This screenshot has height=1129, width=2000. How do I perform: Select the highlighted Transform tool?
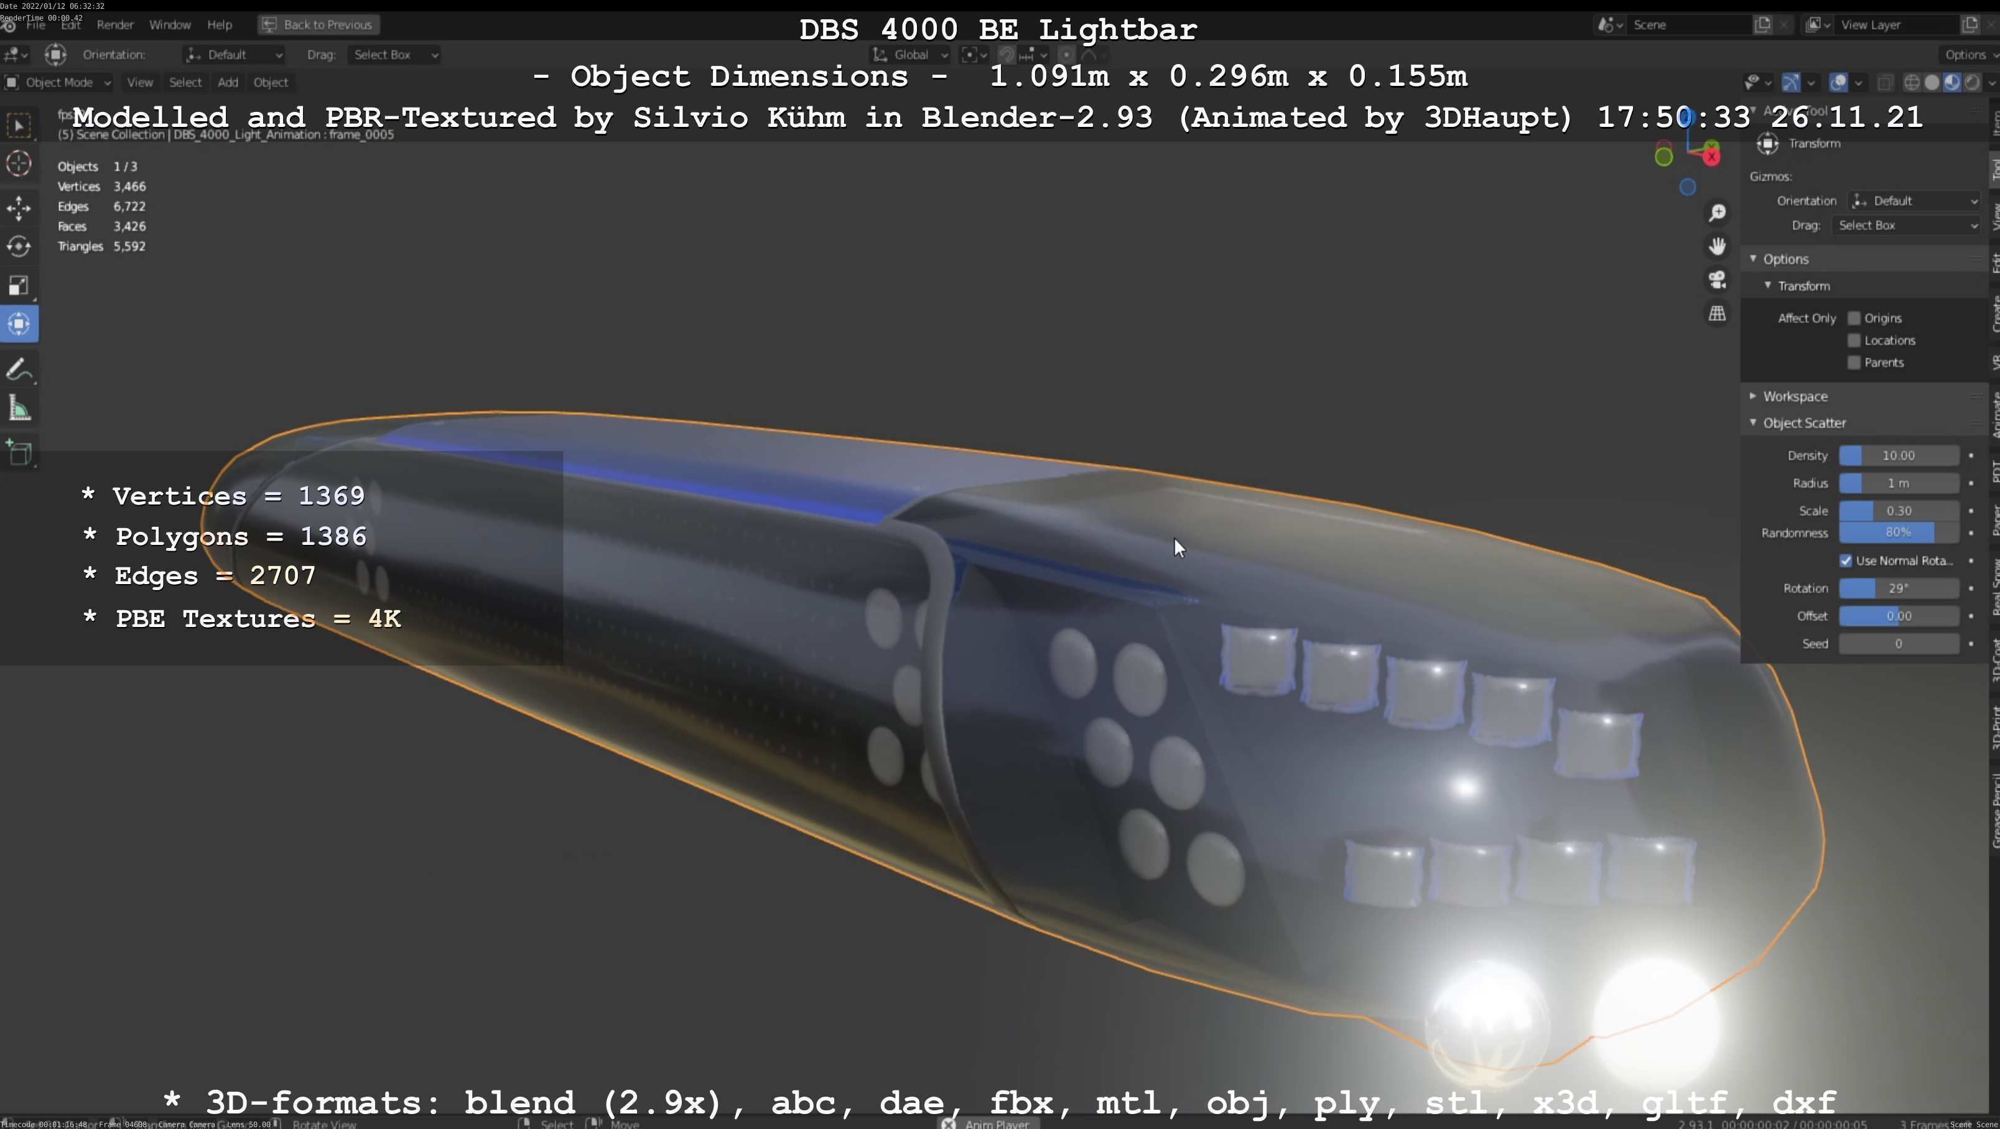[x=19, y=324]
